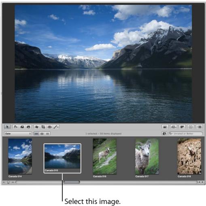Pick the Straighten tool

point(37,127)
